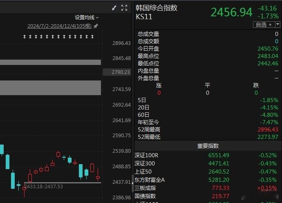
Task: Select the KS11 ticker code
Action: coord(144,17)
